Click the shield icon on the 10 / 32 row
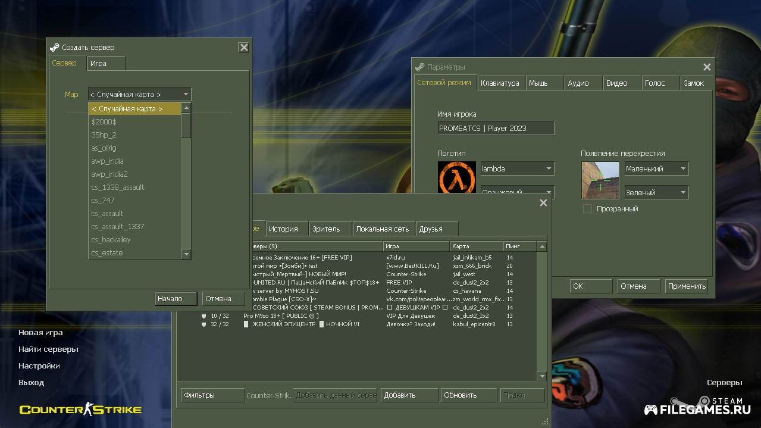761x428 pixels. pyautogui.click(x=203, y=316)
